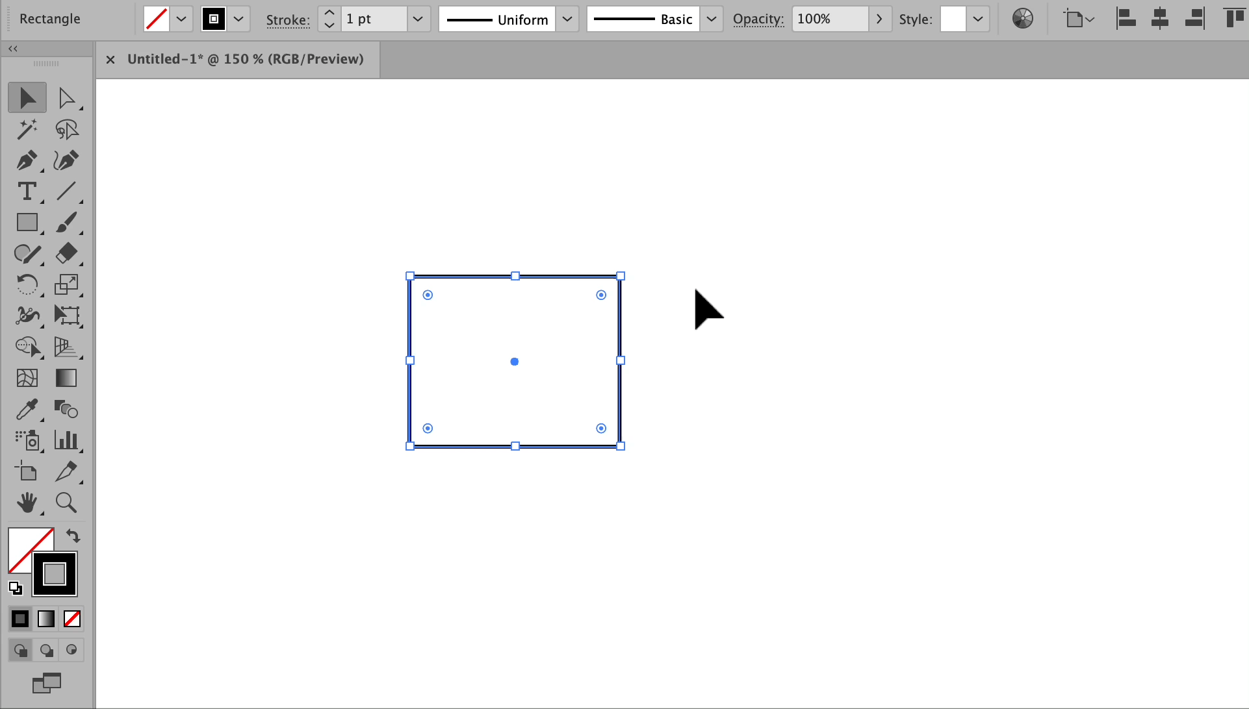1249x709 pixels.
Task: Pick the Eyedropper tool
Action: 27,409
